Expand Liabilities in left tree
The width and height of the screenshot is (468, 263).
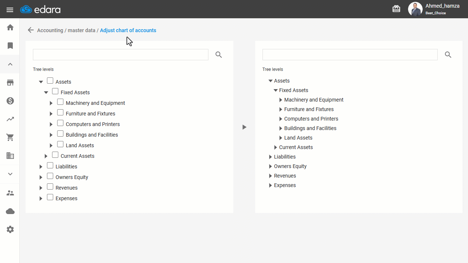coord(41,167)
